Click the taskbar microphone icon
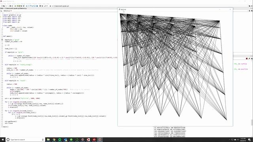Viewport: 253px width, 142px height. [x=43, y=140]
